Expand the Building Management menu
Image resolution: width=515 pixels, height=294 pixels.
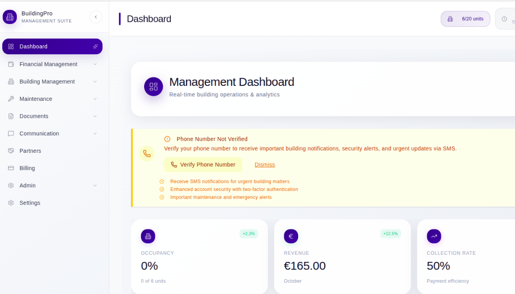(95, 81)
